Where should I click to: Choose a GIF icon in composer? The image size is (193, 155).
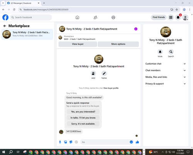click(x=76, y=142)
